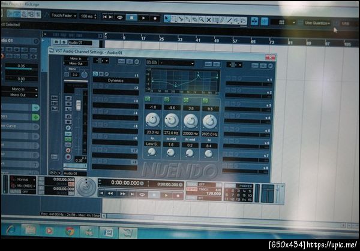360x251 pixels.
Task: Select the Zoom magnifier tool
Action: point(202,20)
